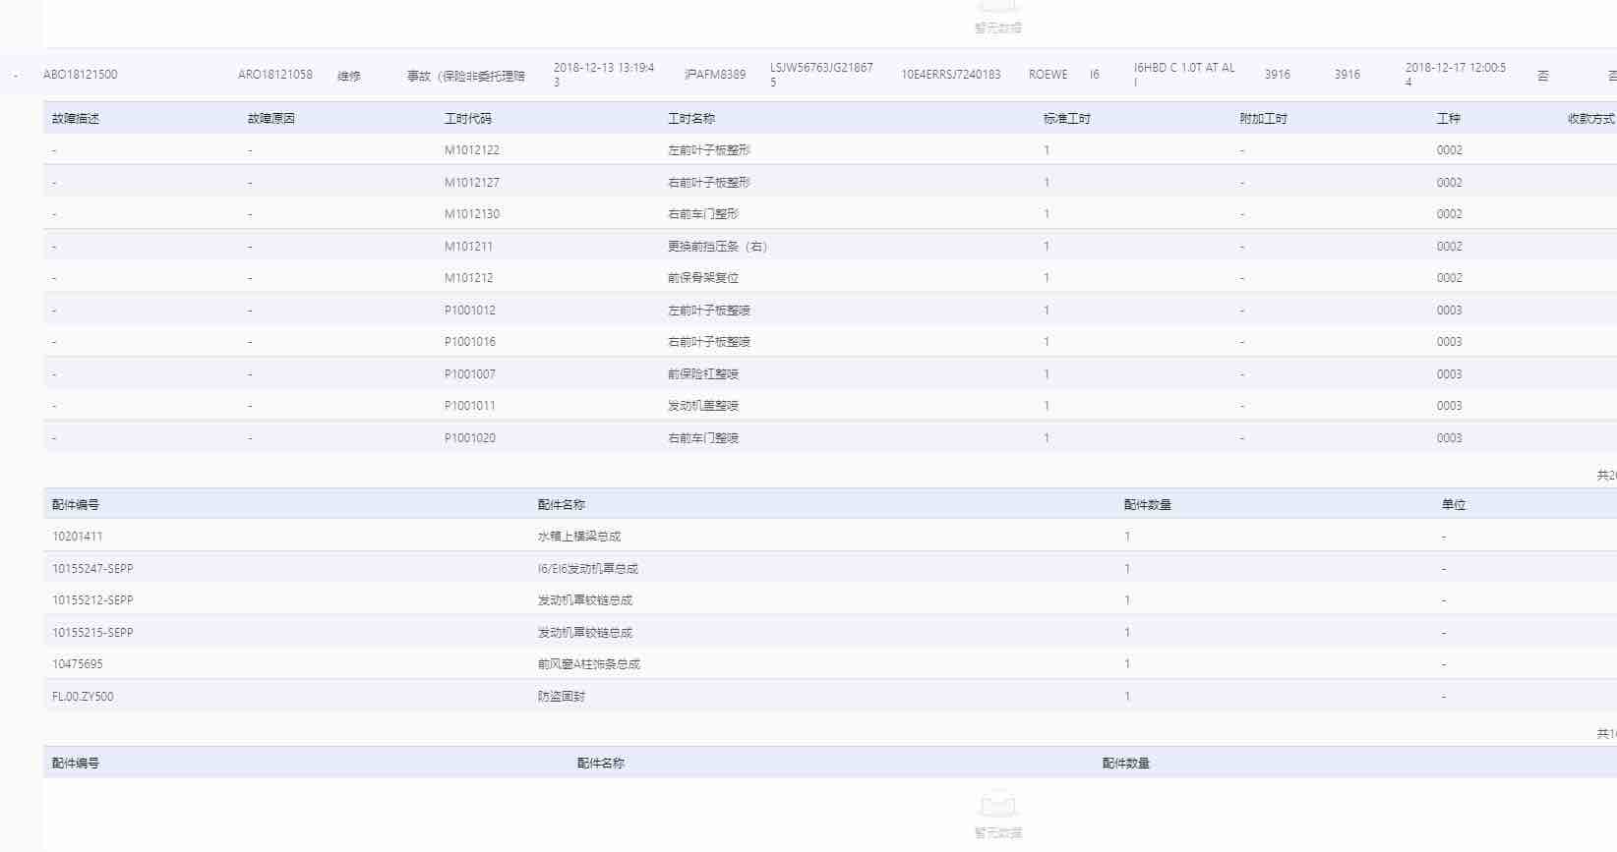Click the license plate 沪AFM8389 cell
The height and width of the screenshot is (852, 1617).
click(x=715, y=75)
